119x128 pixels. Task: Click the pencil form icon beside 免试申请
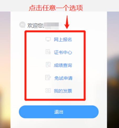click(48, 77)
